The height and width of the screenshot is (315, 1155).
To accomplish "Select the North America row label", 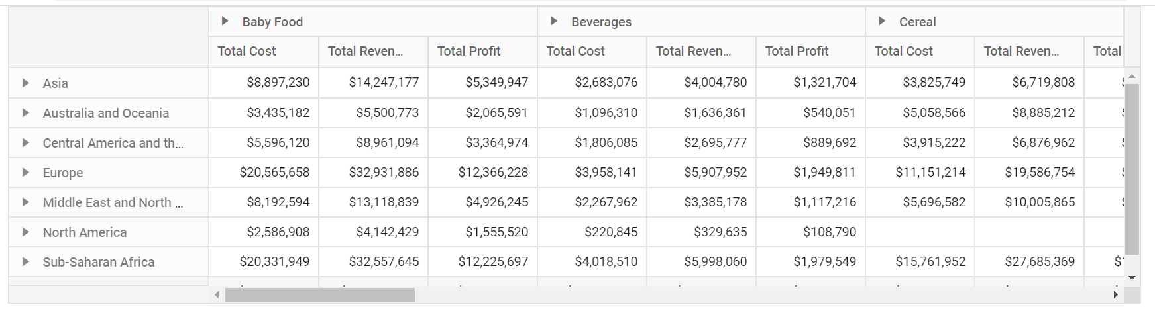I will (85, 232).
